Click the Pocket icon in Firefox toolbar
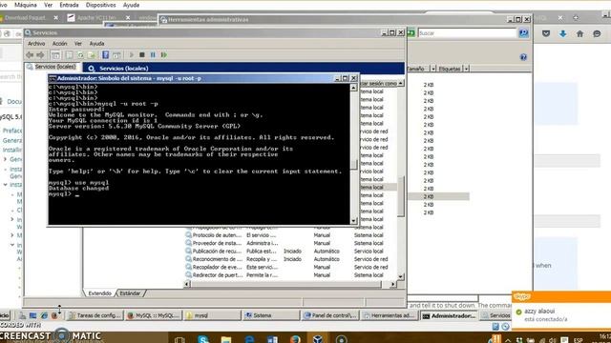611x343 pixels. click(x=546, y=34)
